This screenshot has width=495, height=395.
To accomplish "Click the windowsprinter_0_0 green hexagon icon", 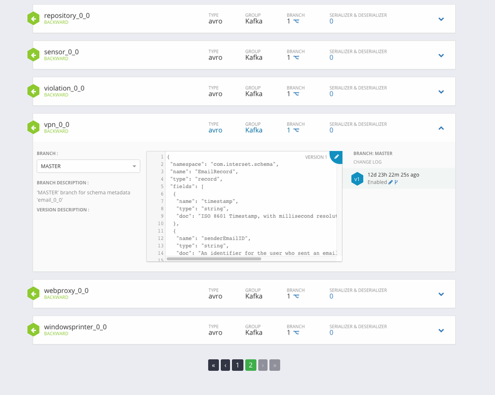I will point(33,330).
